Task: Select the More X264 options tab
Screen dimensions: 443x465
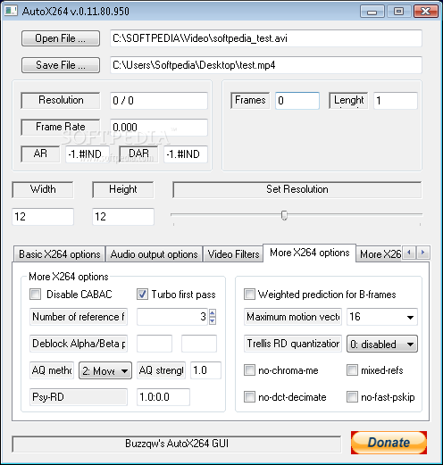Action: [x=310, y=253]
